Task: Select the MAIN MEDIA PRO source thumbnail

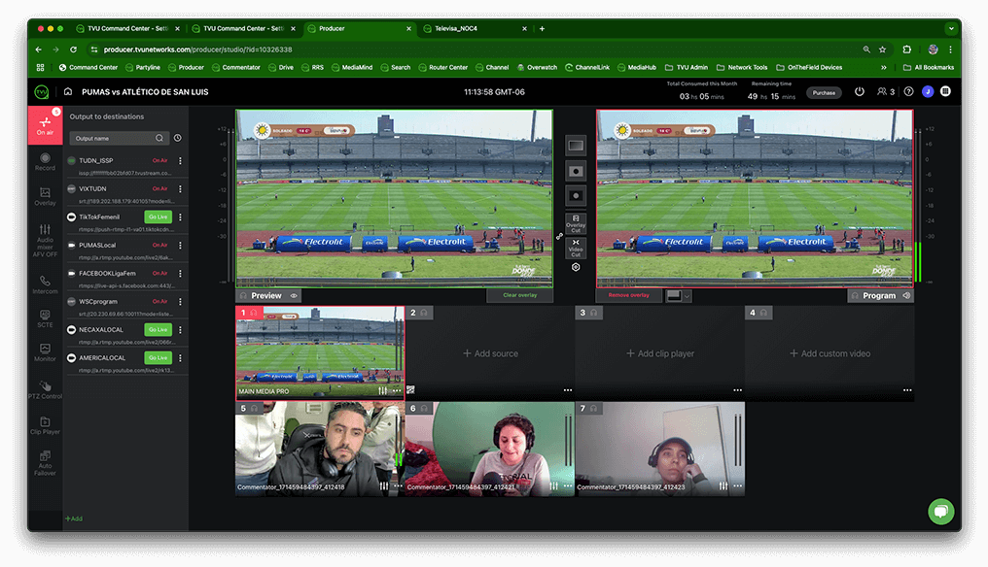Action: (320, 353)
